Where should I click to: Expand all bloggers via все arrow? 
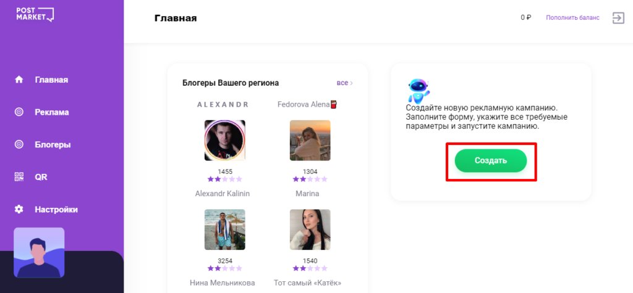(345, 83)
